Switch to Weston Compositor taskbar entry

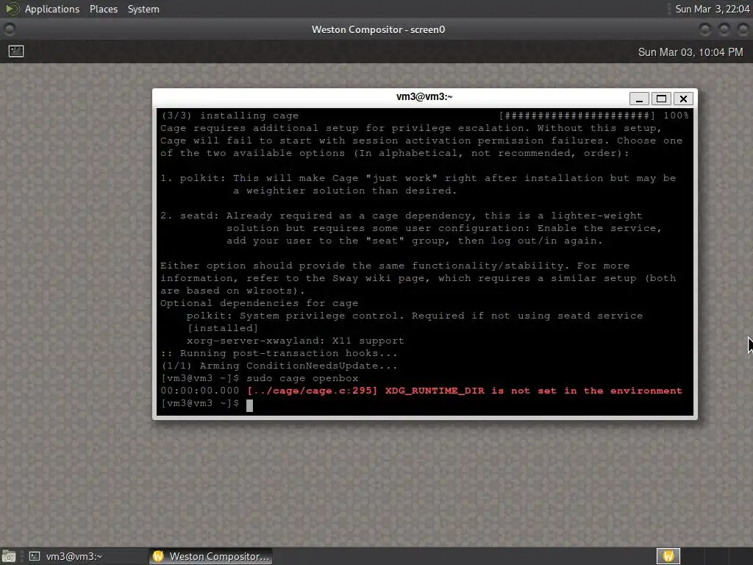211,556
